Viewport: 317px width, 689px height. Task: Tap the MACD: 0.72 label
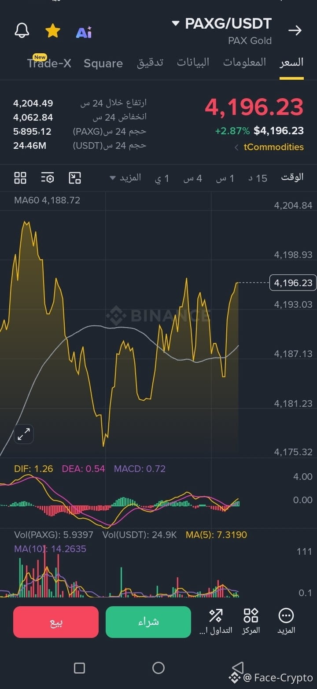(140, 469)
